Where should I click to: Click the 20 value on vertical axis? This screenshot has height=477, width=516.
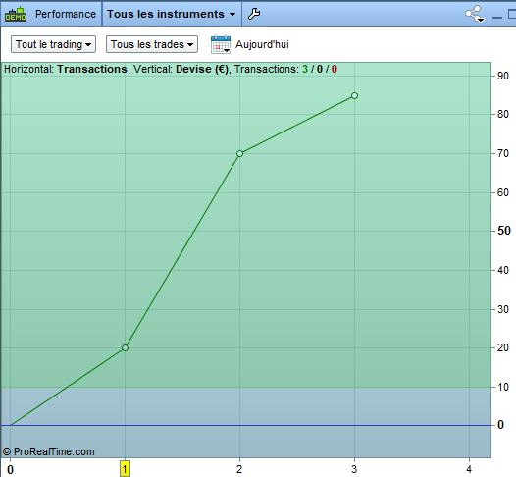503,347
